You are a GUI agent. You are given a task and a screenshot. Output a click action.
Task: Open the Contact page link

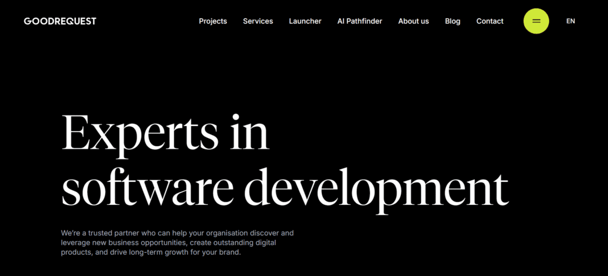tap(490, 21)
